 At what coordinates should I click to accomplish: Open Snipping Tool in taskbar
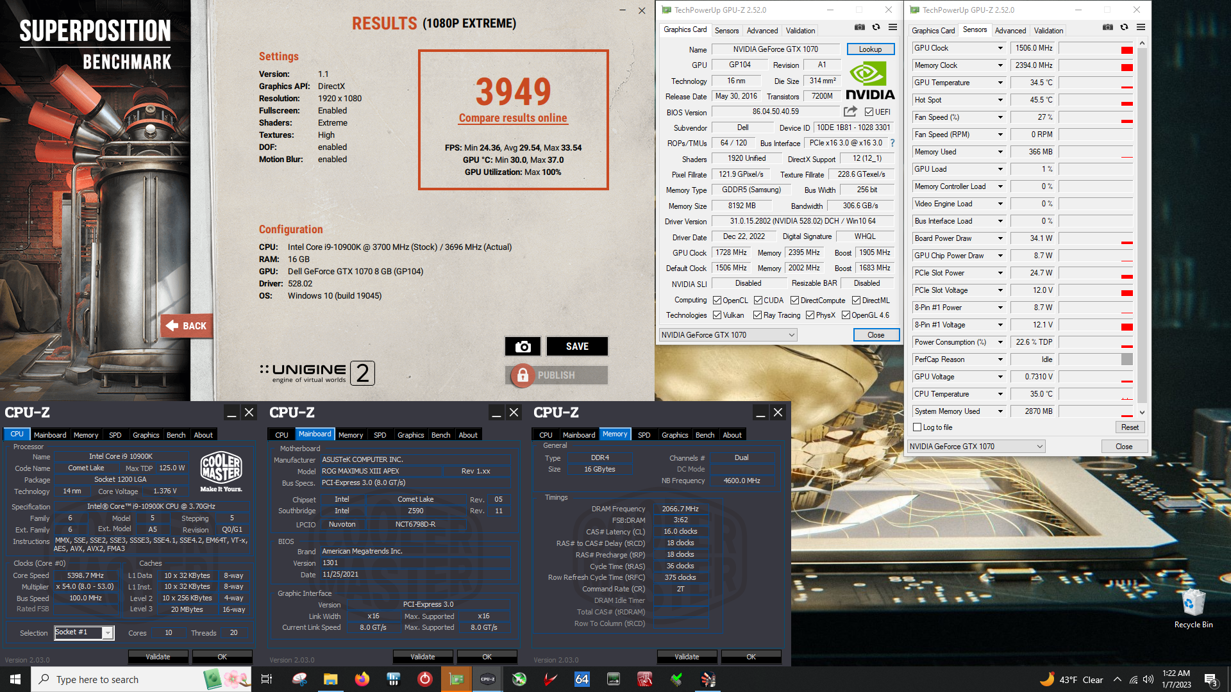point(299,679)
